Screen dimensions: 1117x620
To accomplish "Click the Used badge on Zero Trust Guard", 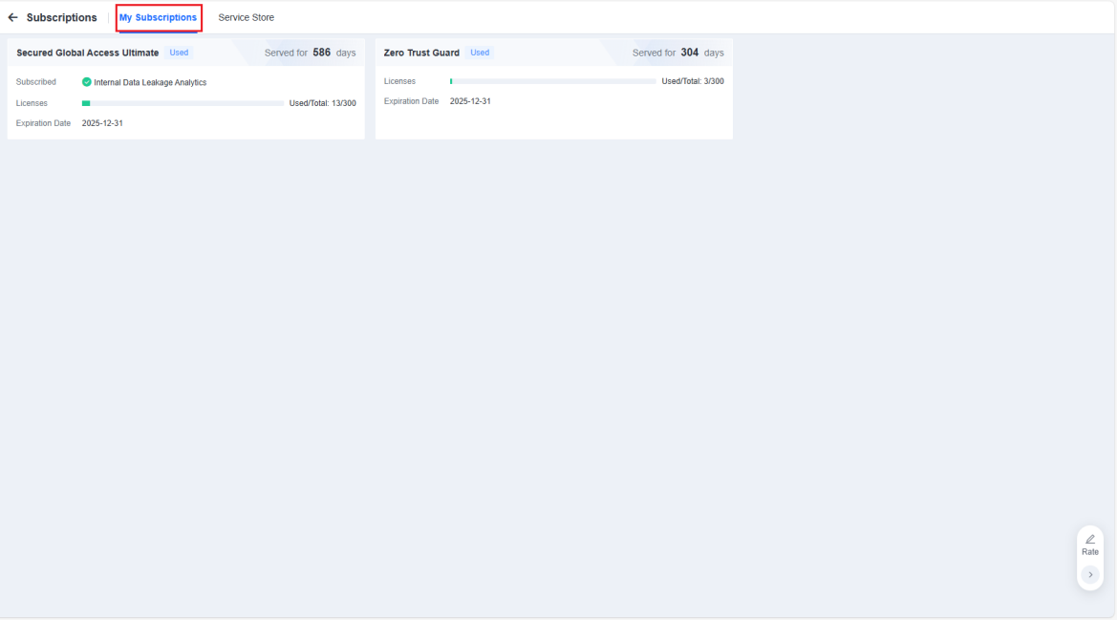I will 480,53.
